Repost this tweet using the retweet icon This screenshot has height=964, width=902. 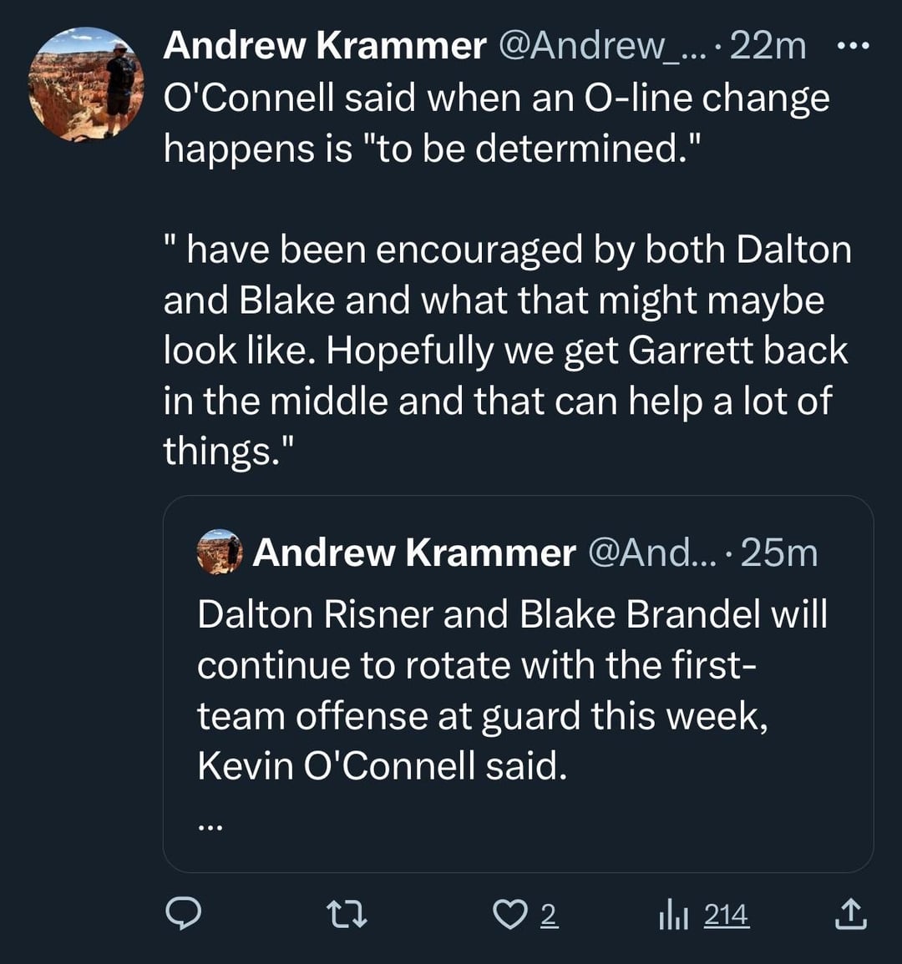pyautogui.click(x=346, y=915)
